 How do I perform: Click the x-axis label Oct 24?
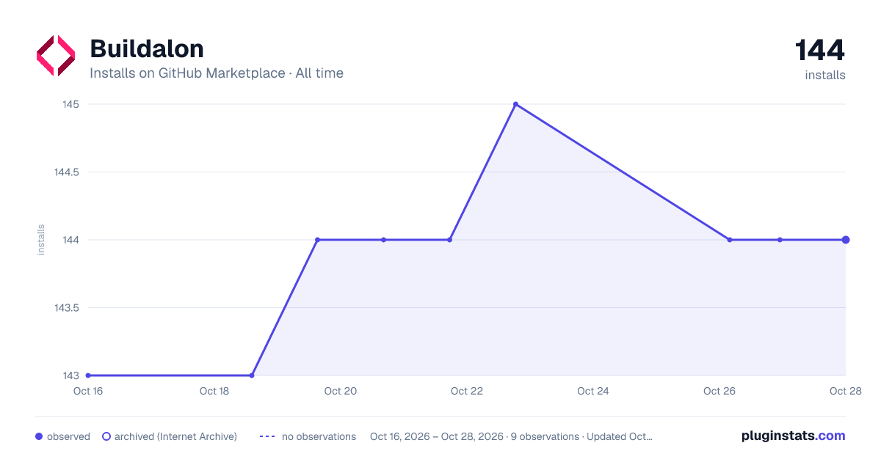tap(593, 392)
